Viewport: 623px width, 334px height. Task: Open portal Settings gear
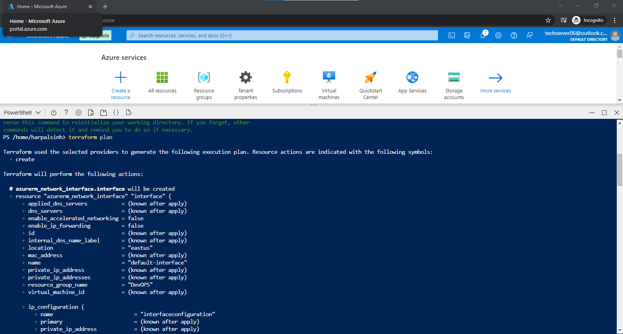tap(498, 35)
